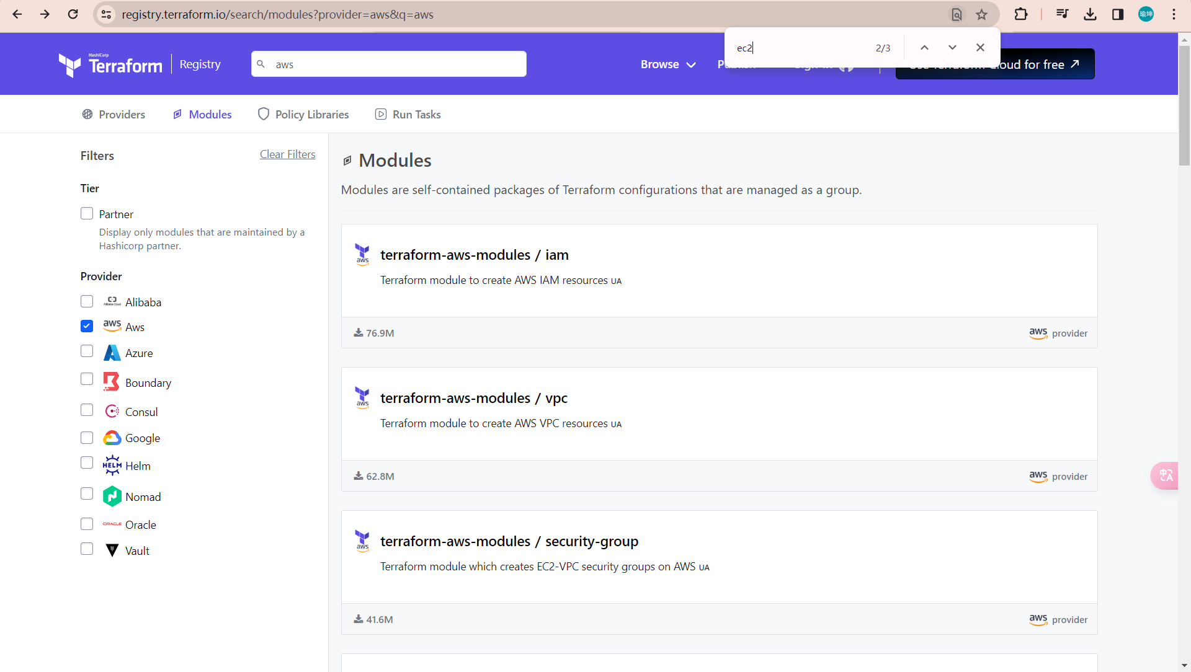
Task: Check the Alibaba provider filter
Action: (87, 301)
